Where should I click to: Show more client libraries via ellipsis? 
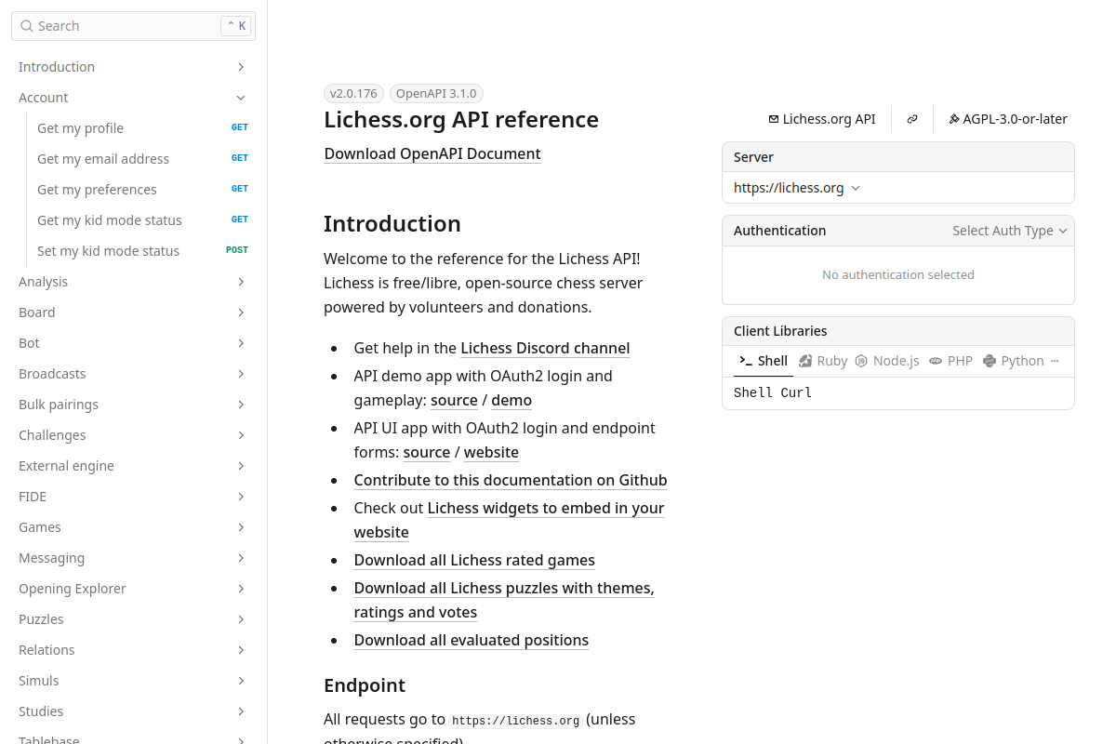pos(1054,361)
